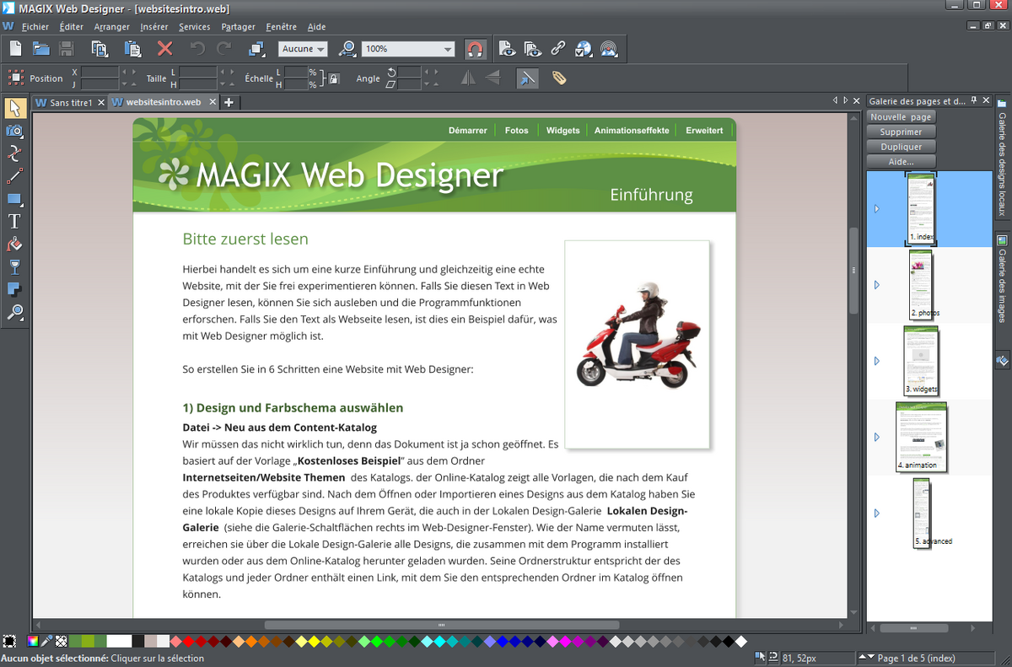Pick the eyedropper icon on color line
This screenshot has height=667, width=1012.
[x=46, y=642]
